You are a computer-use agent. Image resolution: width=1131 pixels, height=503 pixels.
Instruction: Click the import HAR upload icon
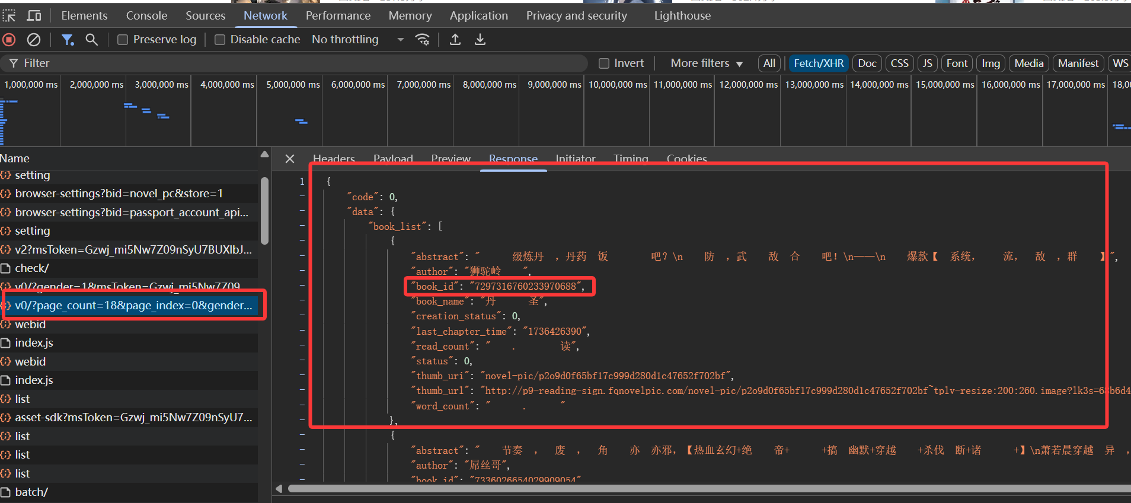455,40
